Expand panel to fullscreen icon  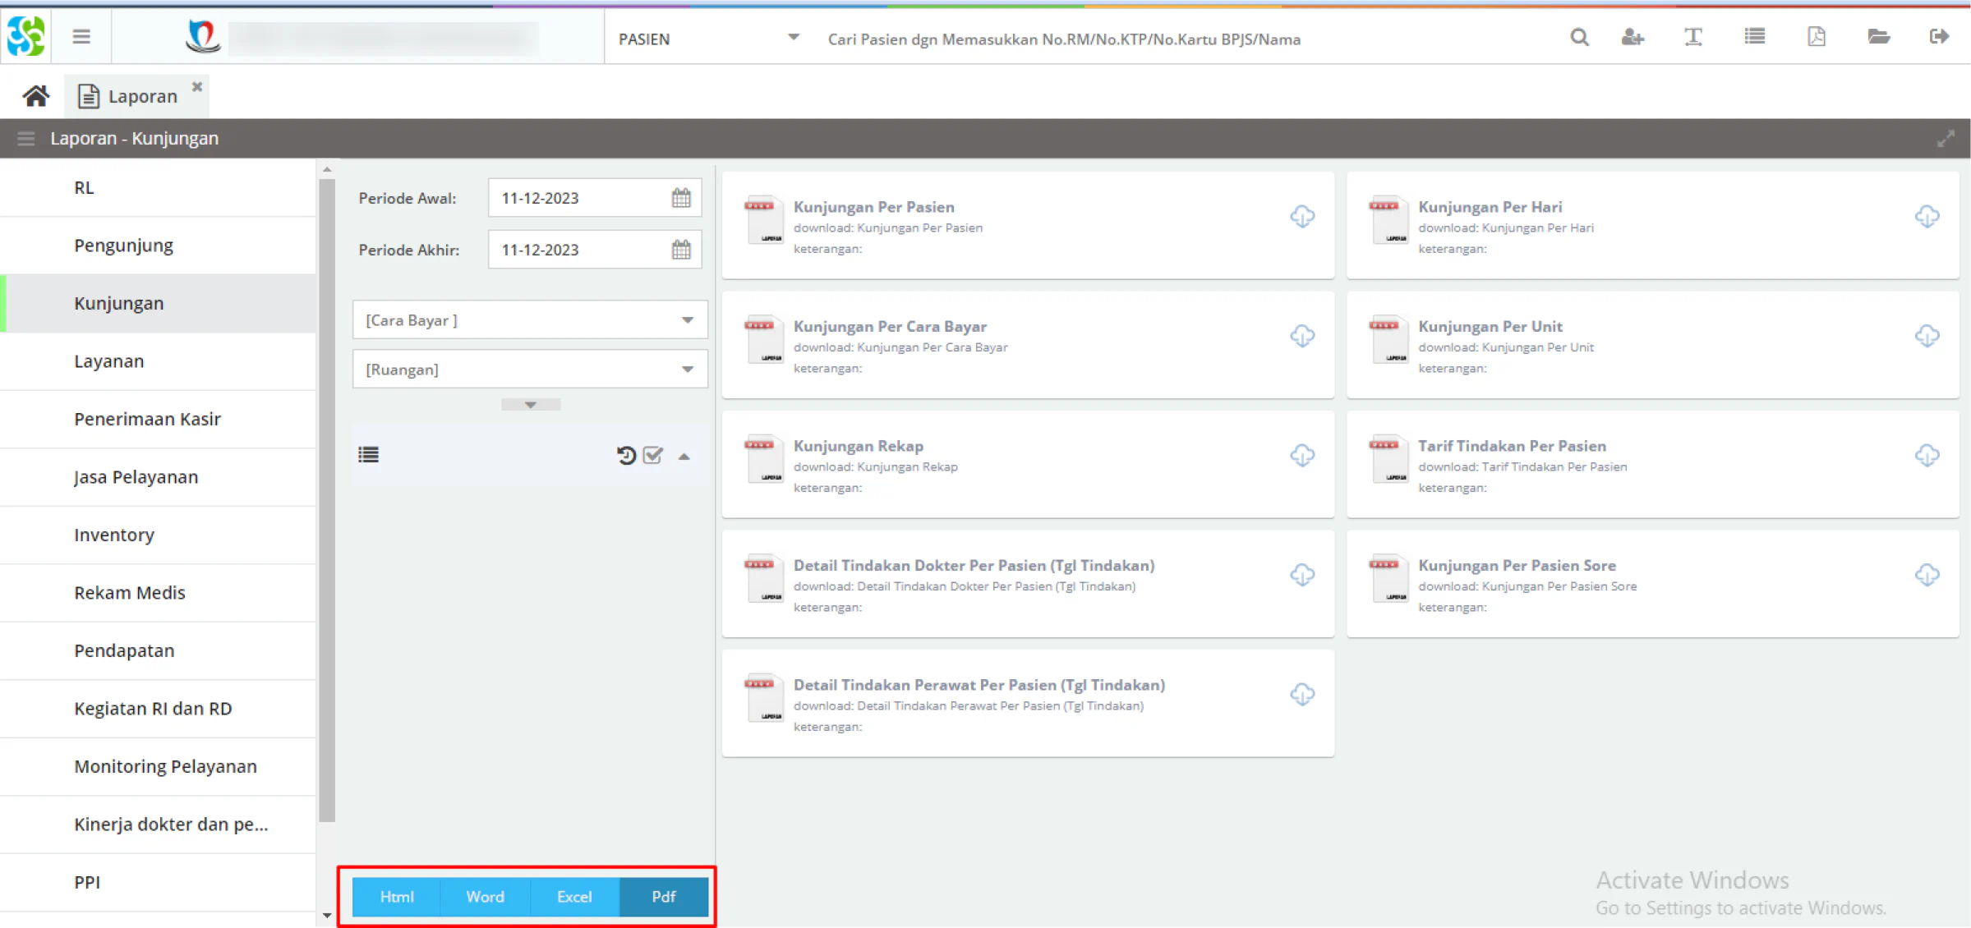(x=1945, y=138)
